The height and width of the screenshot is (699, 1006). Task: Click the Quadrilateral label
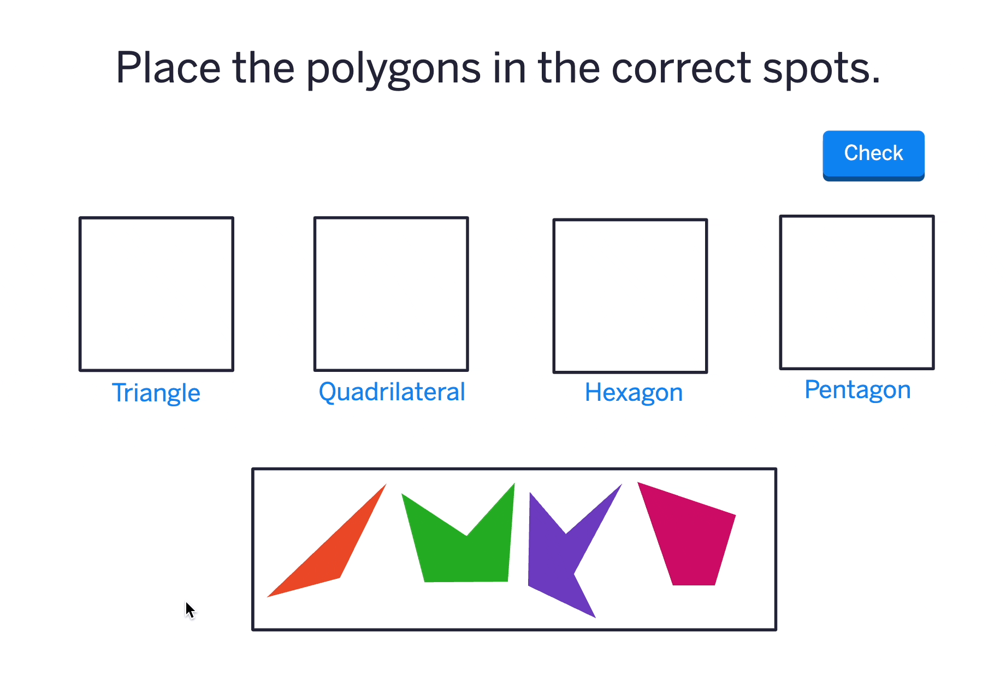392,392
